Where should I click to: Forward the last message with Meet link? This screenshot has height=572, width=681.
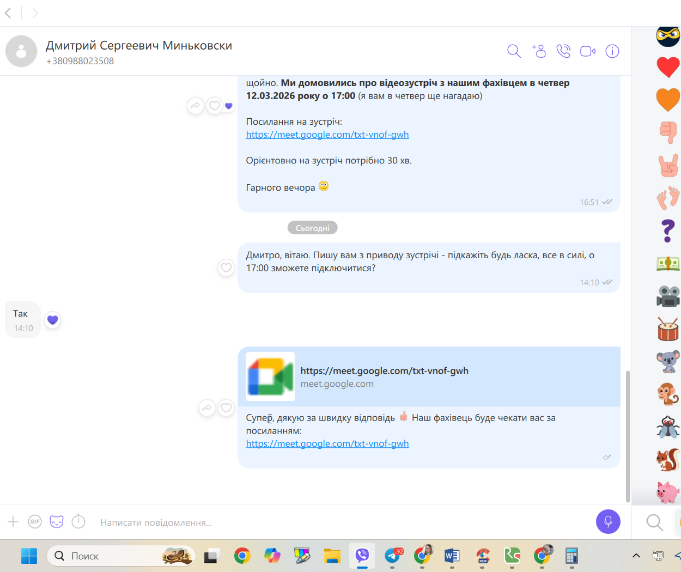coord(207,407)
